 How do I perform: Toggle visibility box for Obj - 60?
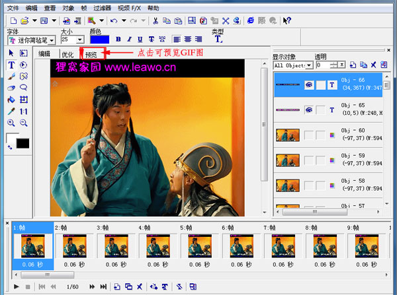pos(309,135)
